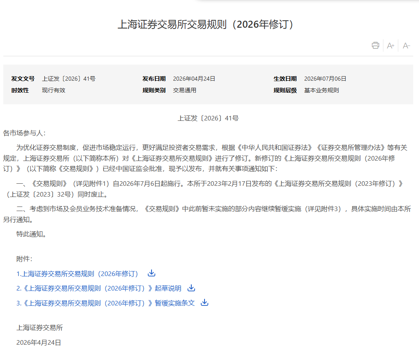The image size is (419, 353).
Task: Click the centered document number below the info box
Action: coord(208,118)
